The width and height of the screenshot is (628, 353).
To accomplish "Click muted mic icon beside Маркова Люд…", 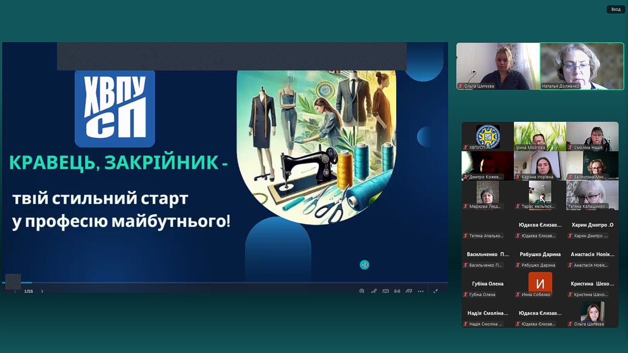I will (466, 206).
